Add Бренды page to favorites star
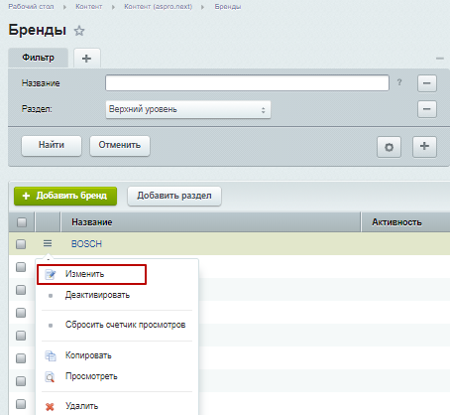Image resolution: width=450 pixels, height=415 pixels. [79, 31]
